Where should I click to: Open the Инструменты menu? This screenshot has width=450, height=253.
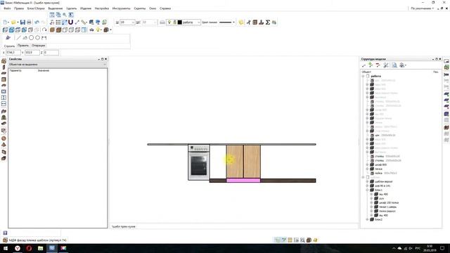pyautogui.click(x=121, y=8)
